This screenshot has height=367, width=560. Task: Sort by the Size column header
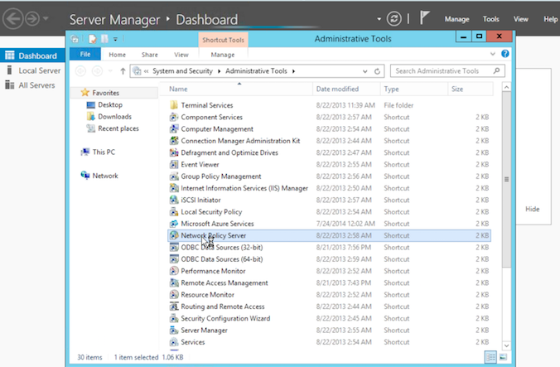pyautogui.click(x=471, y=89)
